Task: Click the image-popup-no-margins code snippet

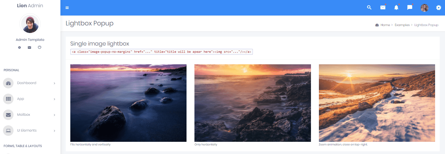Action: coord(161,52)
